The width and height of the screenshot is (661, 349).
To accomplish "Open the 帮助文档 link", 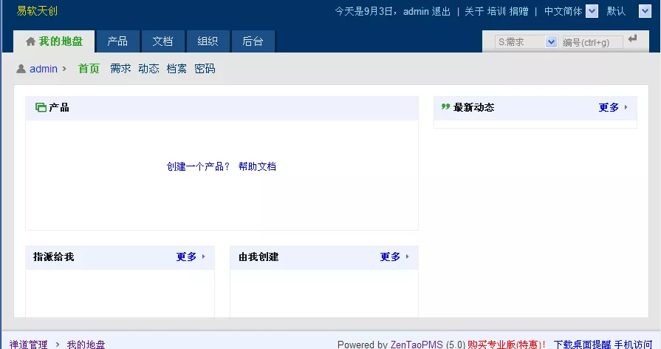I will (257, 166).
